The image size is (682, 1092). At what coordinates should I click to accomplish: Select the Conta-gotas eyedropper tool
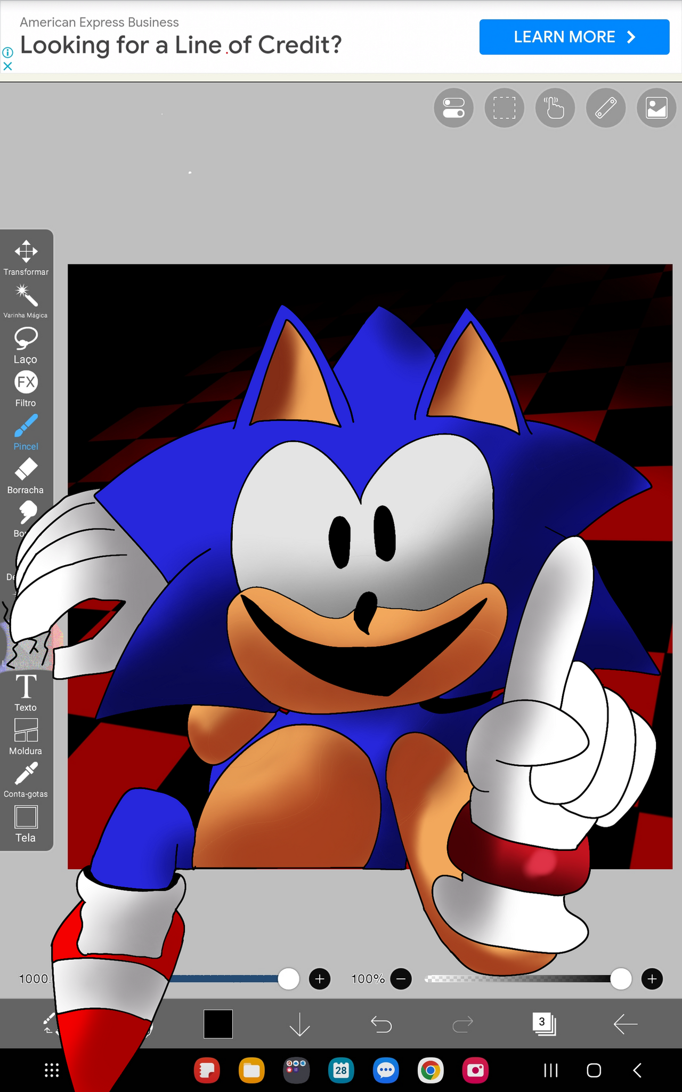coord(26,780)
